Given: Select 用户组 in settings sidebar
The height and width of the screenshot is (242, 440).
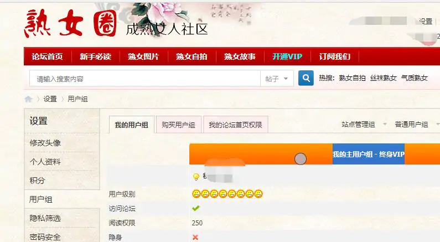Looking at the screenshot, I should point(41,199).
